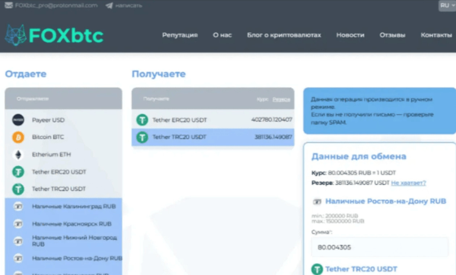The height and width of the screenshot is (275, 456).
Task: Click the Курс column header
Action: (x=262, y=99)
